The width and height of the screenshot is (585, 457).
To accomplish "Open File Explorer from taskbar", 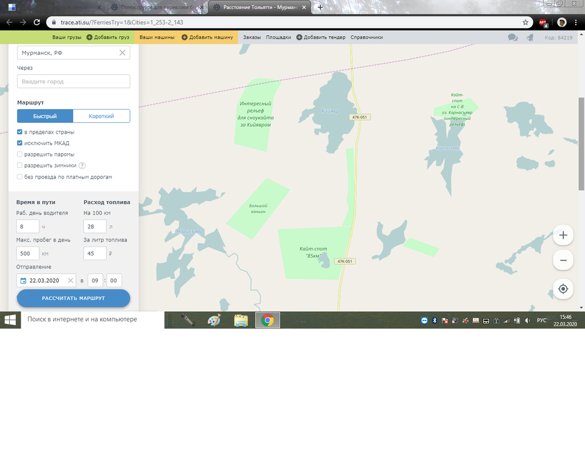I will click(x=241, y=320).
